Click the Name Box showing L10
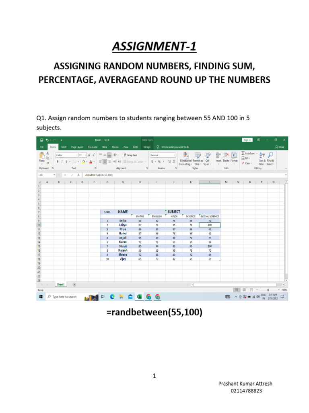 coord(46,175)
